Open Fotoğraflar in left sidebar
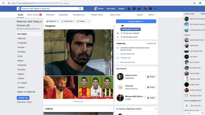Screen dimensions: 205x115 22,43
